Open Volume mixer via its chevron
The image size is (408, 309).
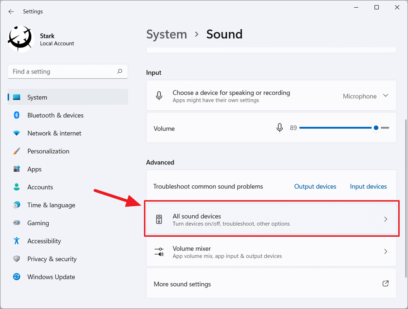tap(385, 251)
